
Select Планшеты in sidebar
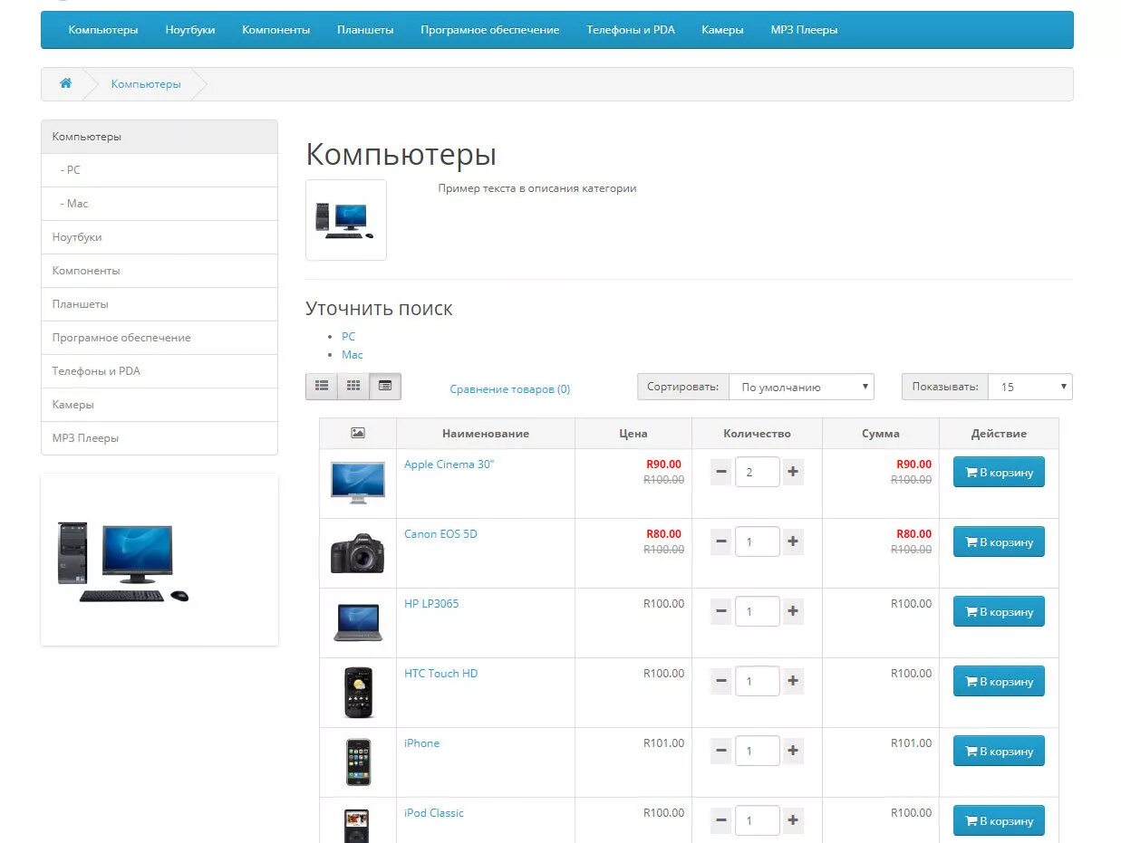point(159,304)
